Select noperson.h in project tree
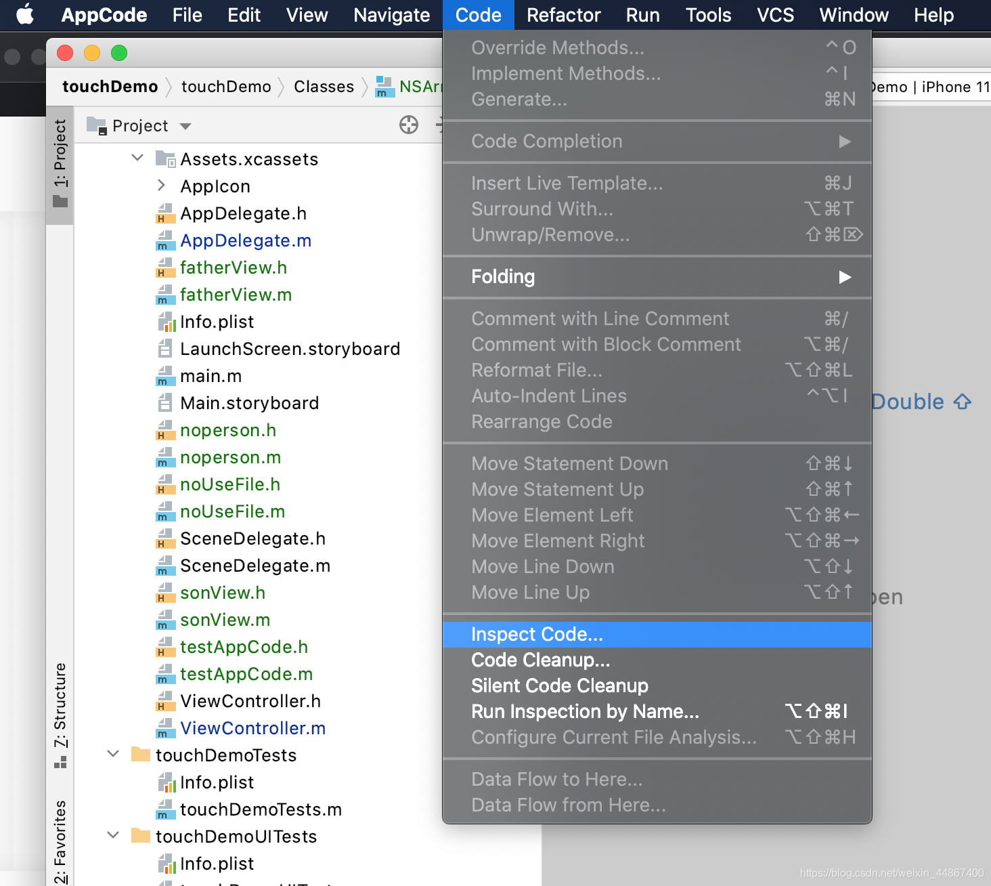The height and width of the screenshot is (886, 991). (228, 430)
